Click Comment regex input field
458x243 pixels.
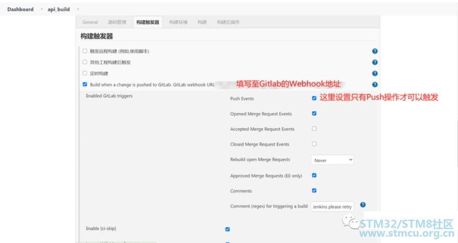click(x=332, y=207)
